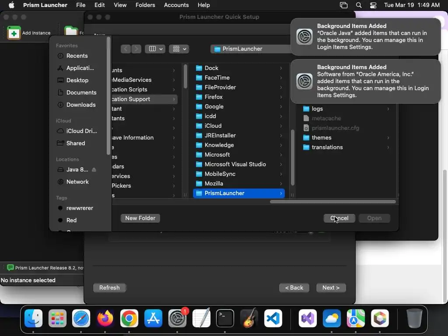Select the Microsoft Visual Studio folder

click(239, 164)
